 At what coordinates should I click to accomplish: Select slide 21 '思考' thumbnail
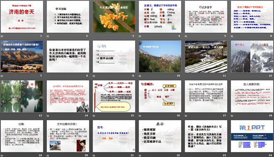[x=114, y=136]
